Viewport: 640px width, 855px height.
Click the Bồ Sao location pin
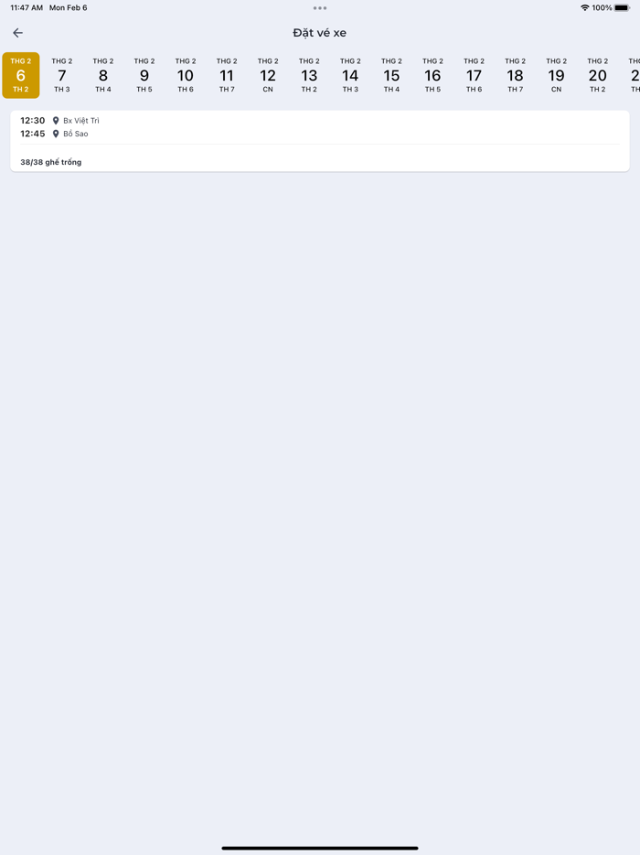pos(56,134)
